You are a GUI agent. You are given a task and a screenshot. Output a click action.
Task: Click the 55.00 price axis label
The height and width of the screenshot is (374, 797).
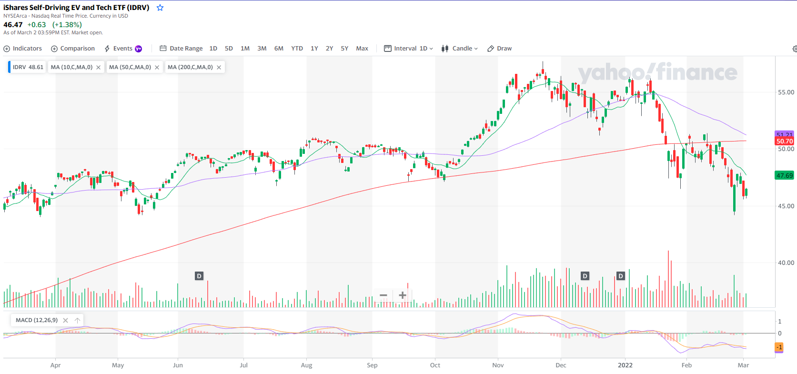(786, 92)
